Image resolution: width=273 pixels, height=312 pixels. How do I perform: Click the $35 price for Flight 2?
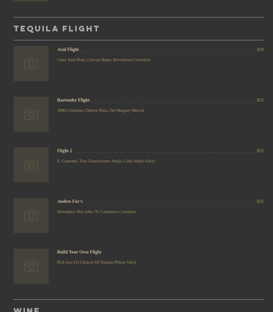tap(260, 151)
